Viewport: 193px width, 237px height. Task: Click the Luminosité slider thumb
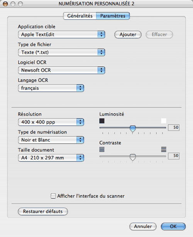(x=133, y=129)
